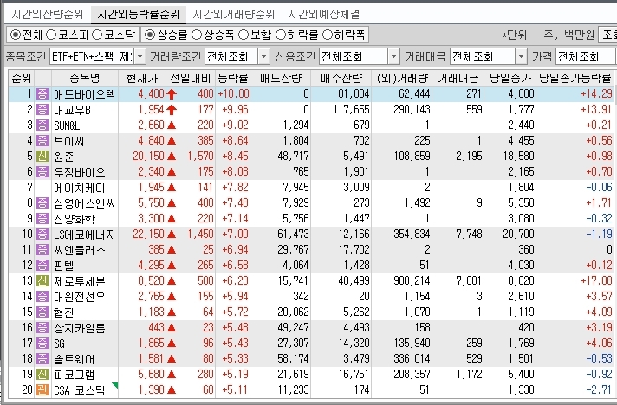Click the green 신 badge beside 원준
The height and width of the screenshot is (405, 617).
click(x=42, y=157)
